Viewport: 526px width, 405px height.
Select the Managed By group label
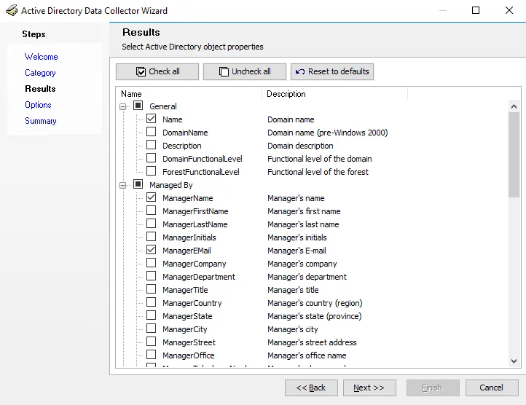(x=171, y=185)
